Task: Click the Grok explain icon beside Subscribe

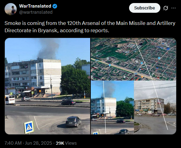Action: coord(166,8)
